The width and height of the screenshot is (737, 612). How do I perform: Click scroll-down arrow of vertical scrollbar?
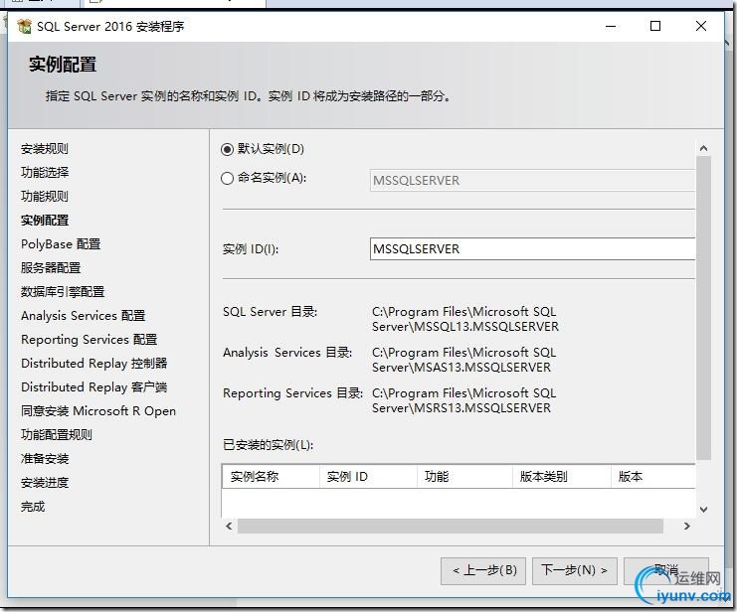(703, 509)
